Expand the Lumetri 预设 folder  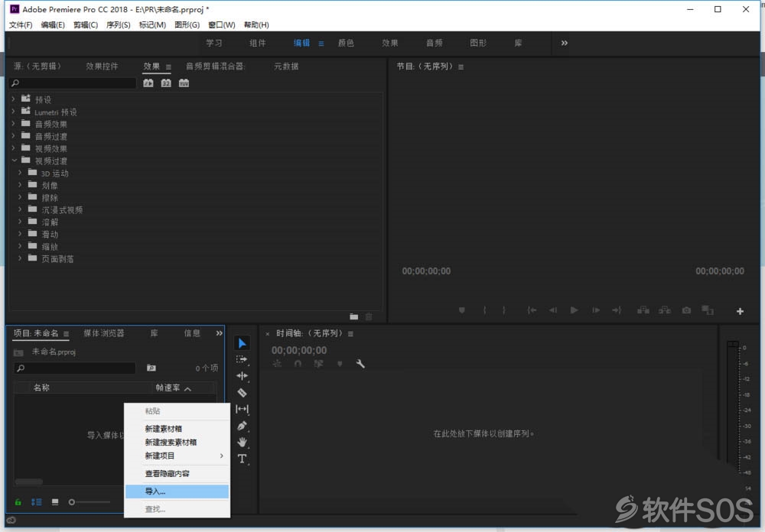tap(14, 111)
